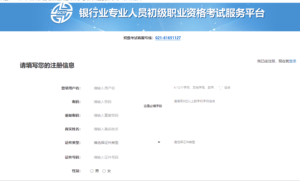Select the 男 gender radio button
300x181 pixels.
tap(91, 171)
